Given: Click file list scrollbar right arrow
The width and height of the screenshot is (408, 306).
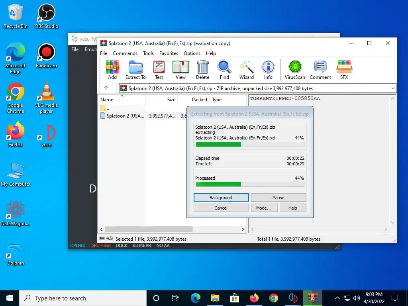Looking at the screenshot, I should [243, 229].
